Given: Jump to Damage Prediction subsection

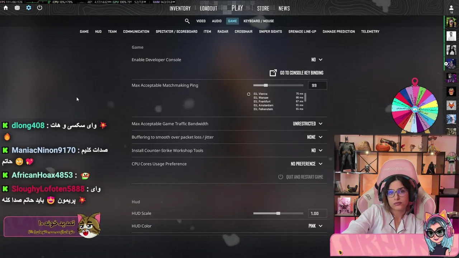Looking at the screenshot, I should 339,32.
